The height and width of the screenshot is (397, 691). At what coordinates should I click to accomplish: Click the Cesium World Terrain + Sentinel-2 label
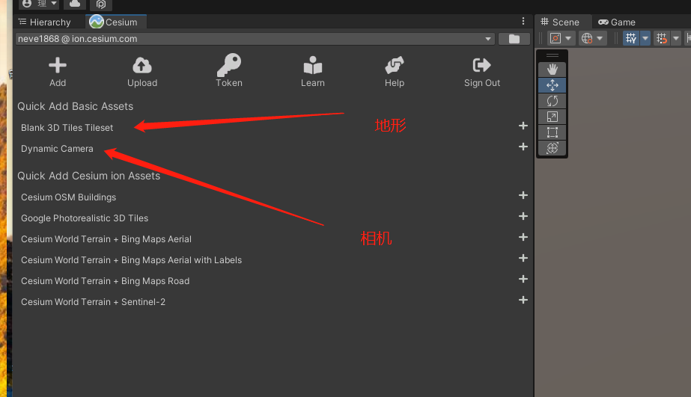(93, 302)
